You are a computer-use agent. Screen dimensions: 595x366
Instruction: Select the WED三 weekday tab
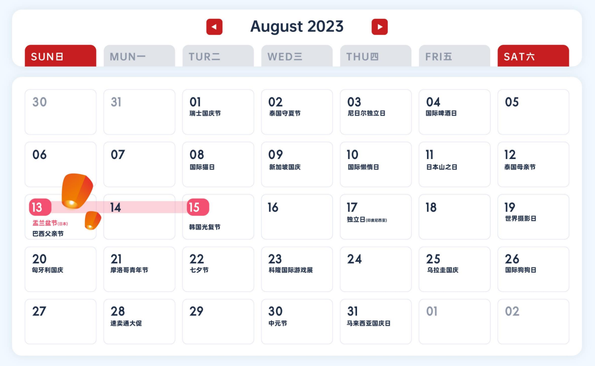pos(296,56)
